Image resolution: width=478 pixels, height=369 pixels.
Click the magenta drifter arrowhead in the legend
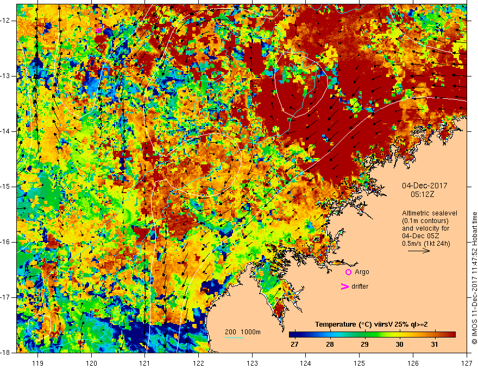click(x=345, y=287)
